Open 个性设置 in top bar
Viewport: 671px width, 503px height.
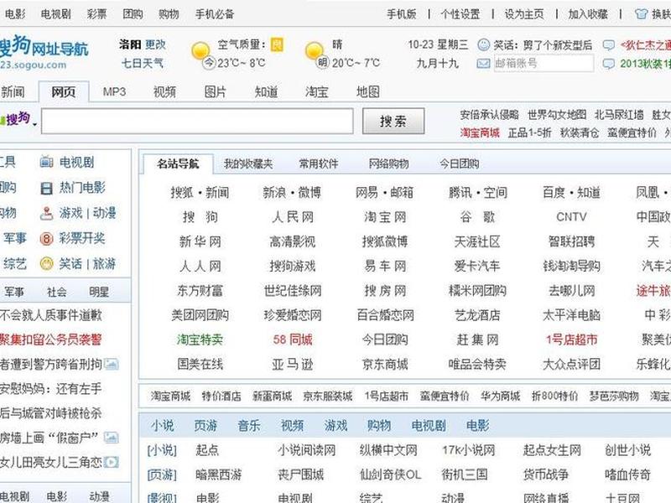(460, 14)
